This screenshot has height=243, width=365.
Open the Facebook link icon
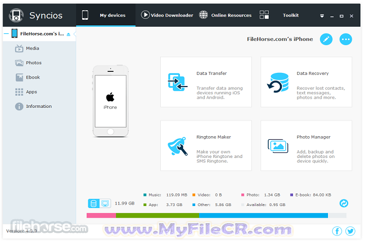click(337, 231)
